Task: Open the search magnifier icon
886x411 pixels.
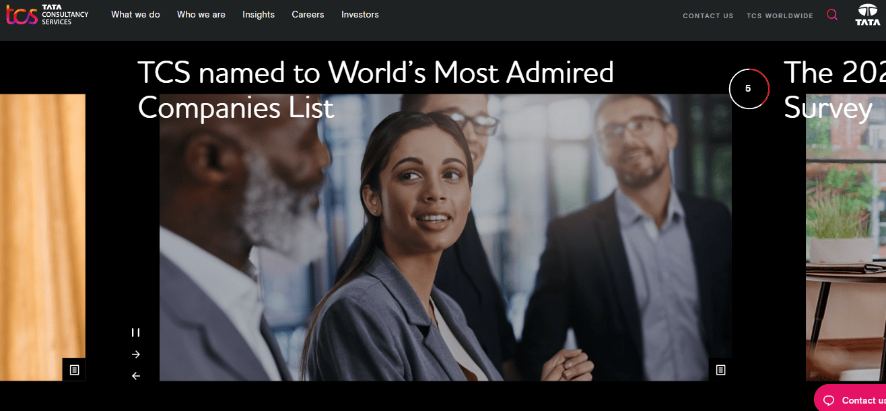Action: [x=832, y=14]
